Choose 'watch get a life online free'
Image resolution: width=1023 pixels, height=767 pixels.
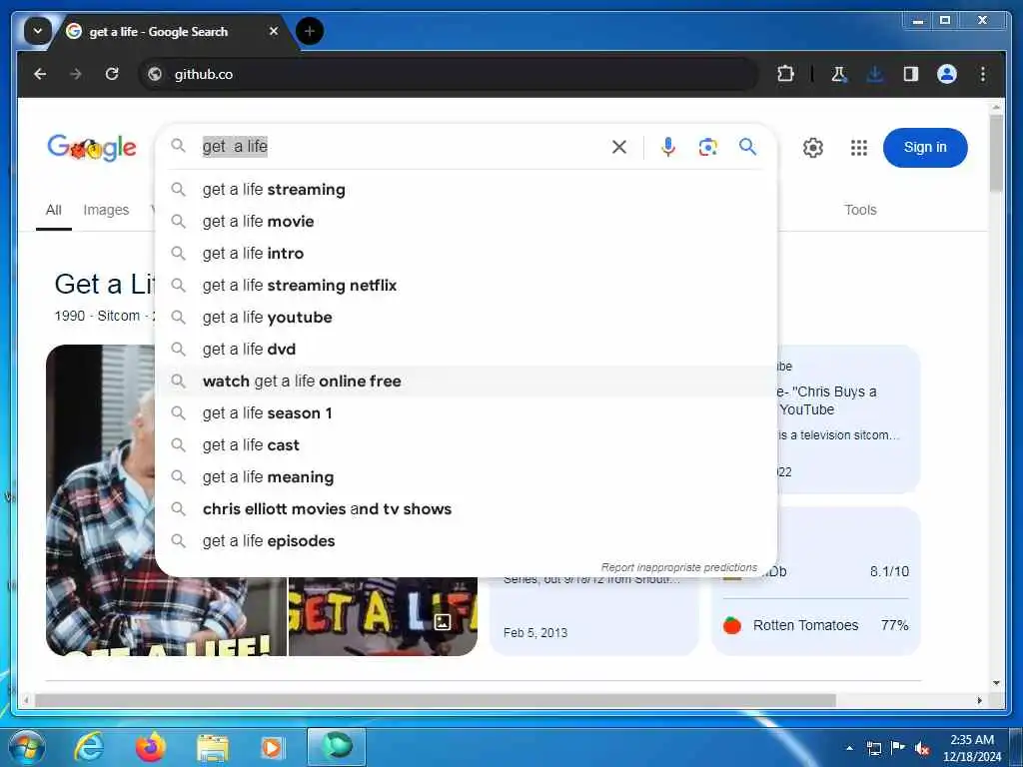click(x=466, y=382)
